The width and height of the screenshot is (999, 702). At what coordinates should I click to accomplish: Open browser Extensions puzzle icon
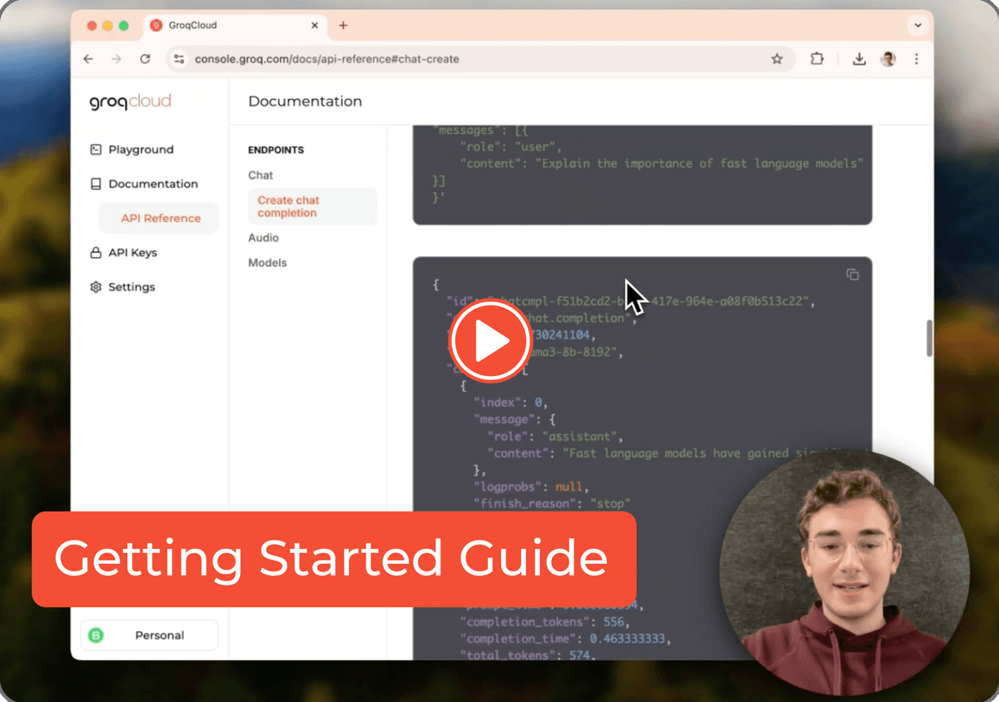817,59
